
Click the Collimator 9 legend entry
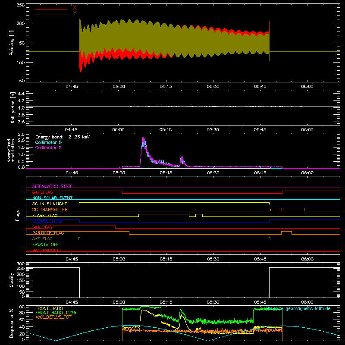[48, 147]
